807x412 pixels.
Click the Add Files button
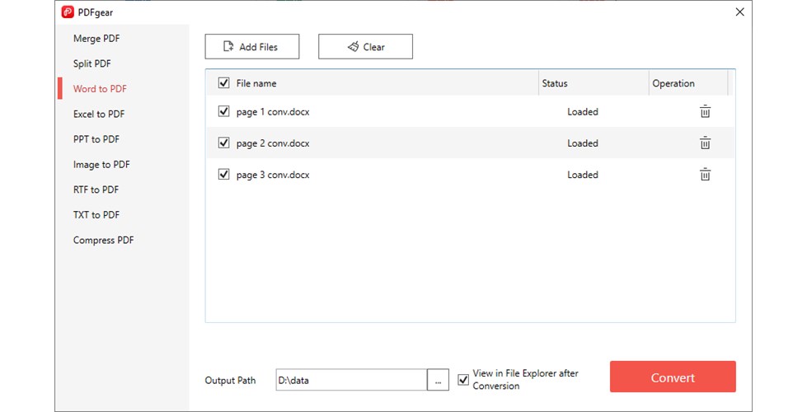click(x=252, y=47)
